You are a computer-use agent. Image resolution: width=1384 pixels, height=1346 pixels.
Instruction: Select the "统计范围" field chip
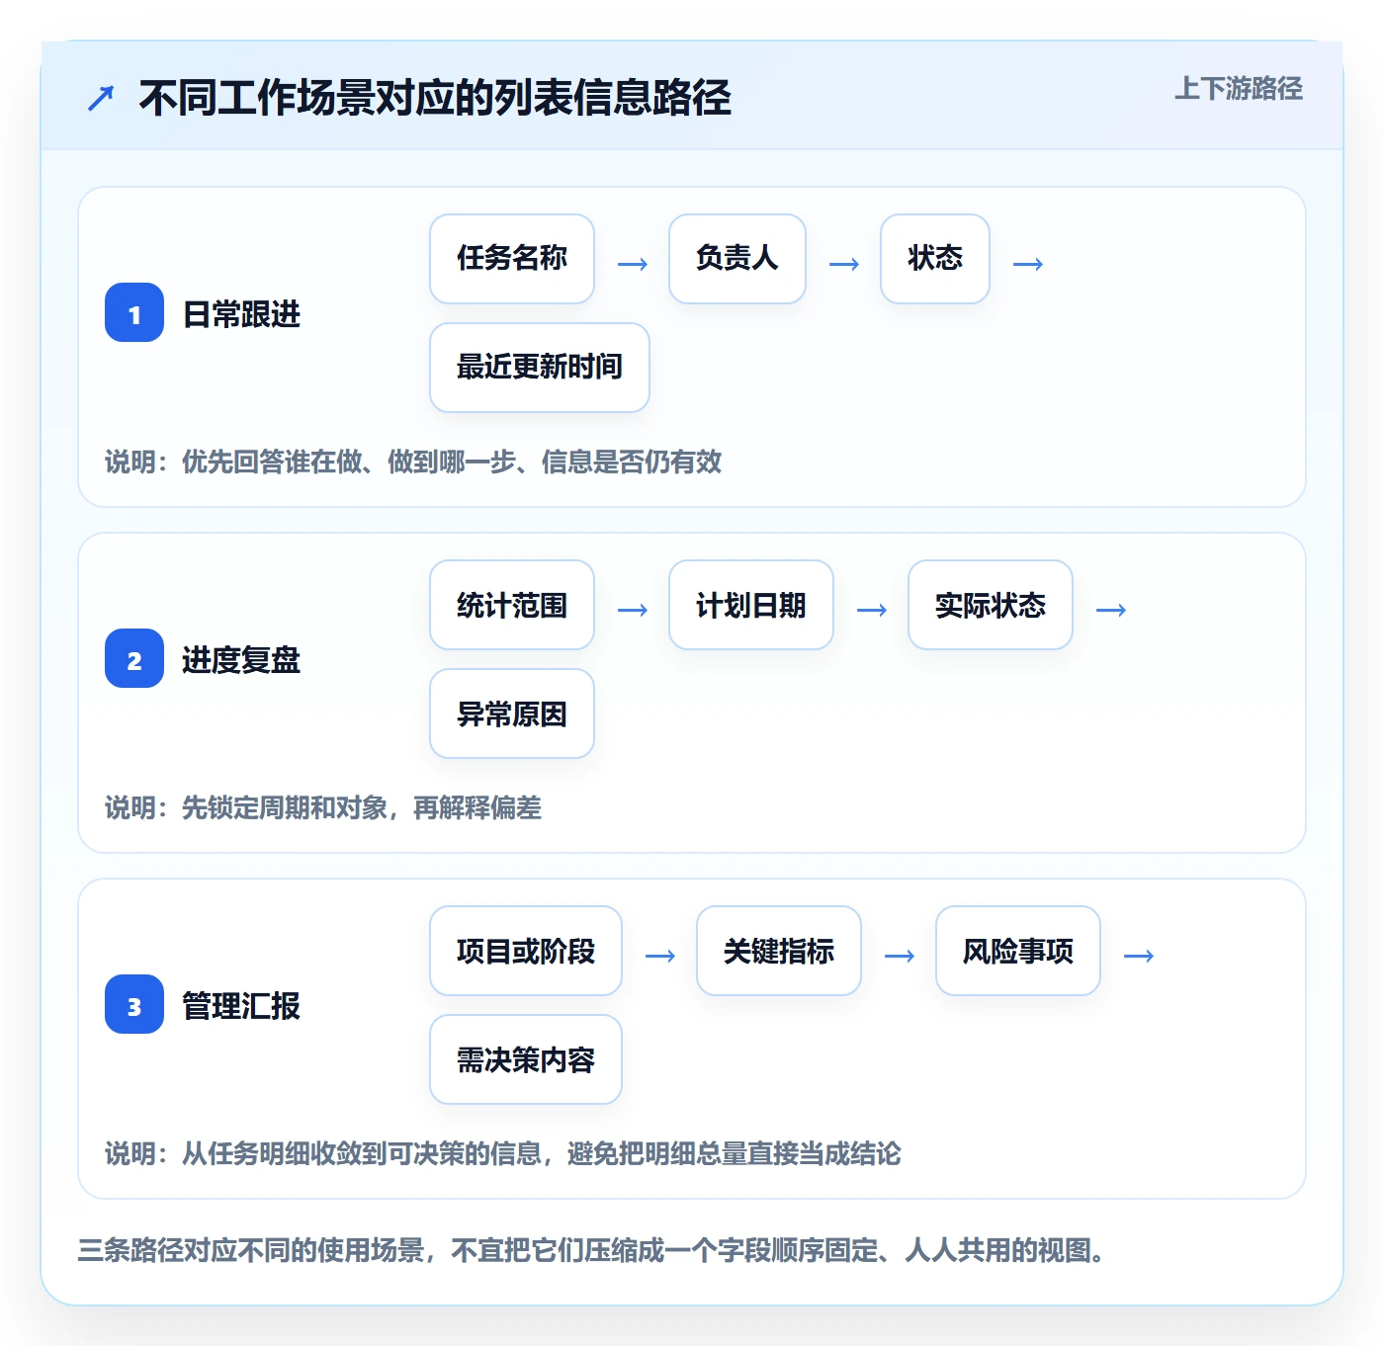pos(512,605)
